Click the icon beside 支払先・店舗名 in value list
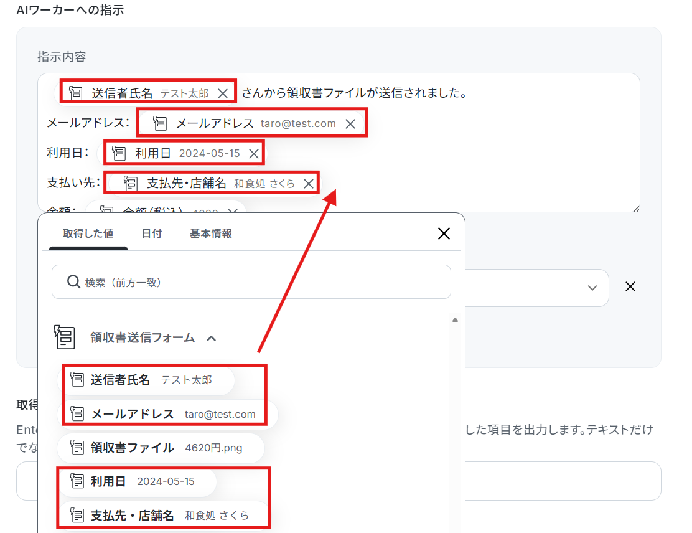The width and height of the screenshot is (692, 533). (77, 515)
